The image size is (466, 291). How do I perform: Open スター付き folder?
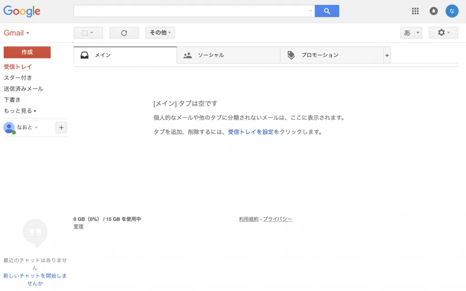pyautogui.click(x=18, y=78)
